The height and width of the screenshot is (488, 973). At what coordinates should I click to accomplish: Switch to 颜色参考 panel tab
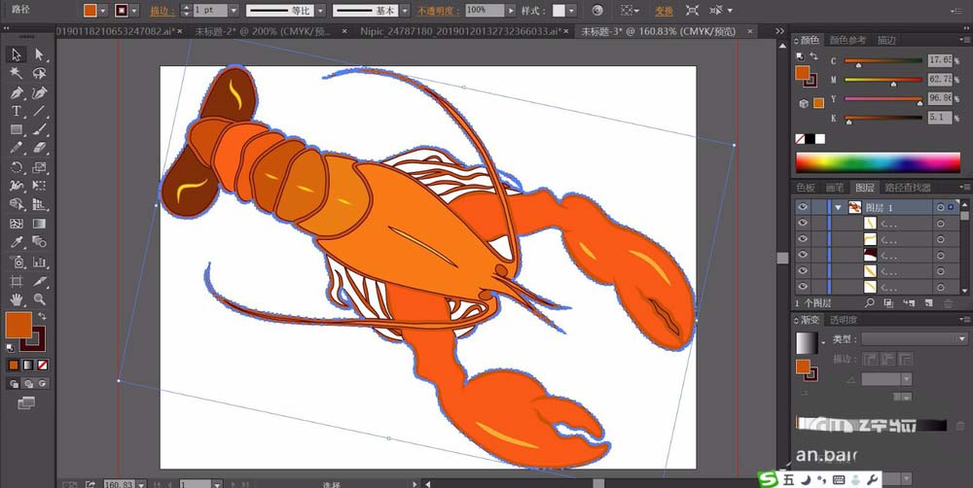[x=847, y=40]
